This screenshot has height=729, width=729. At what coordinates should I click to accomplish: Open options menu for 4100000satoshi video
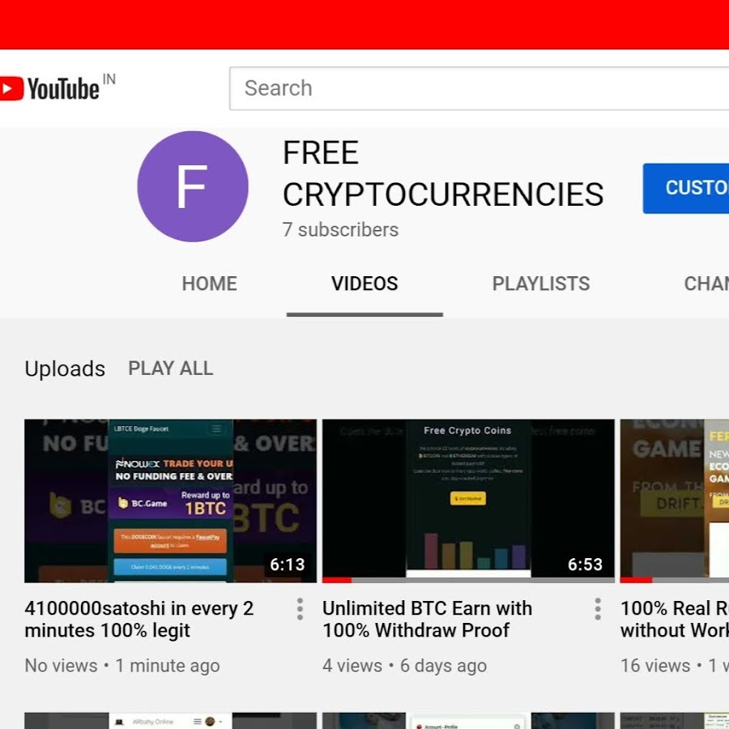pyautogui.click(x=300, y=609)
